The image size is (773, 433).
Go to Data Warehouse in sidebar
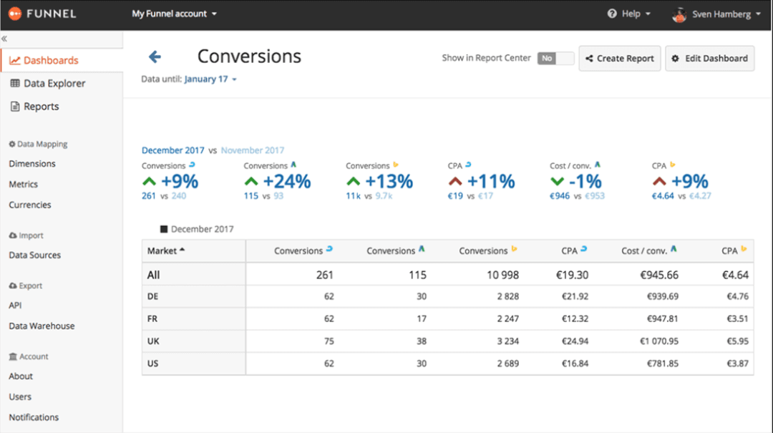coord(42,326)
